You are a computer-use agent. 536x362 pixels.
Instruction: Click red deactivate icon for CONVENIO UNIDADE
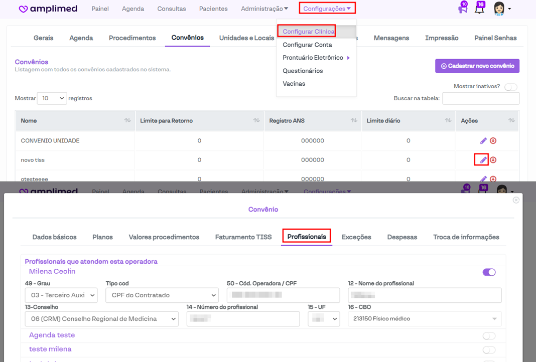[x=493, y=141]
